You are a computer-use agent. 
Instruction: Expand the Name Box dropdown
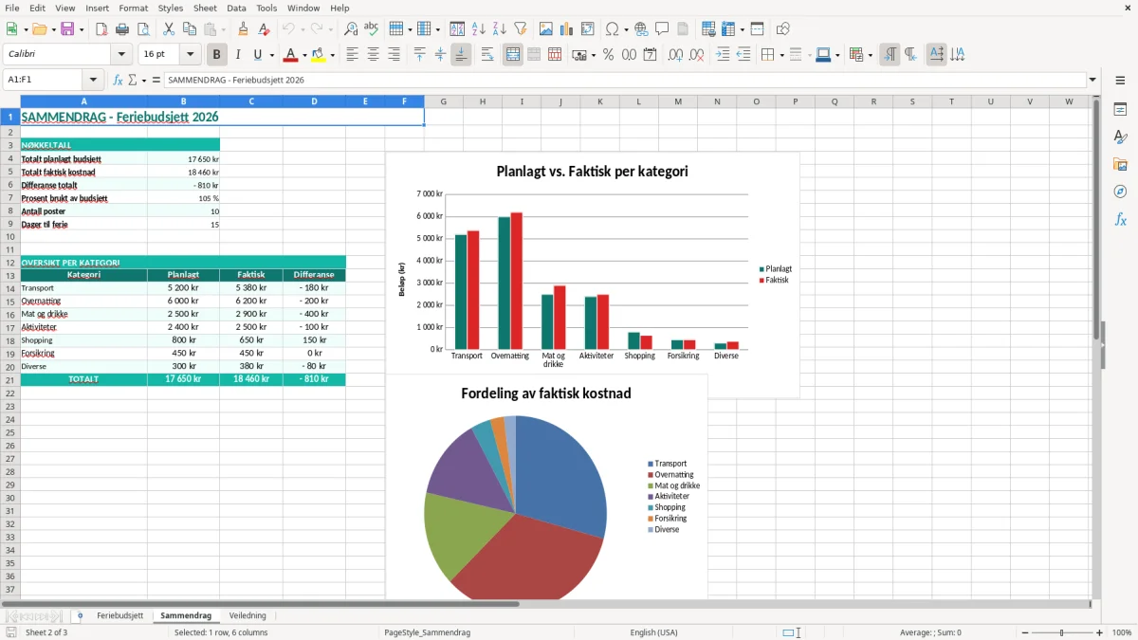(x=93, y=80)
